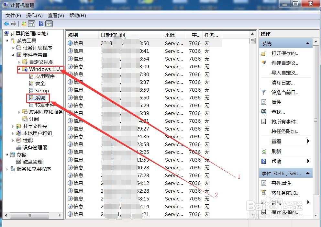The image size is (321, 227).
Task: Open the 帮助(H) menu
Action: (x=77, y=16)
